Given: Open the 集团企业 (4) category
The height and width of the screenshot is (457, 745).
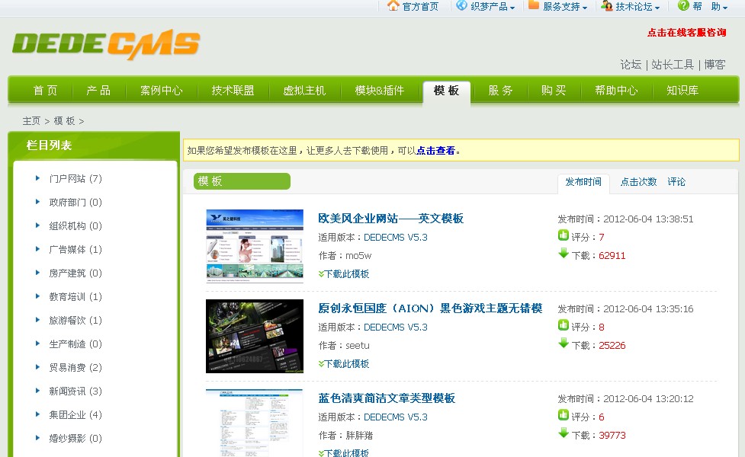Looking at the screenshot, I should coord(75,415).
